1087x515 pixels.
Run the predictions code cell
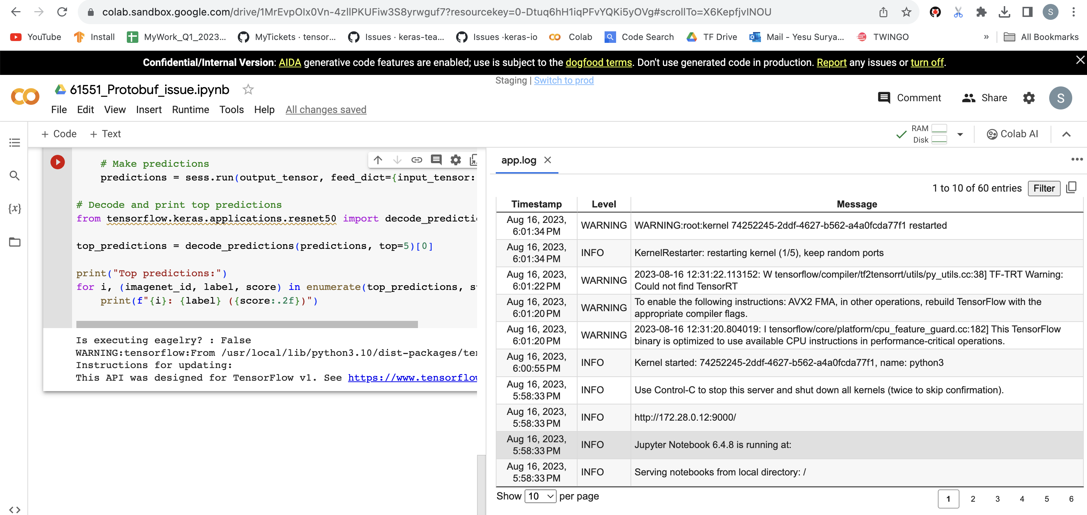point(57,162)
